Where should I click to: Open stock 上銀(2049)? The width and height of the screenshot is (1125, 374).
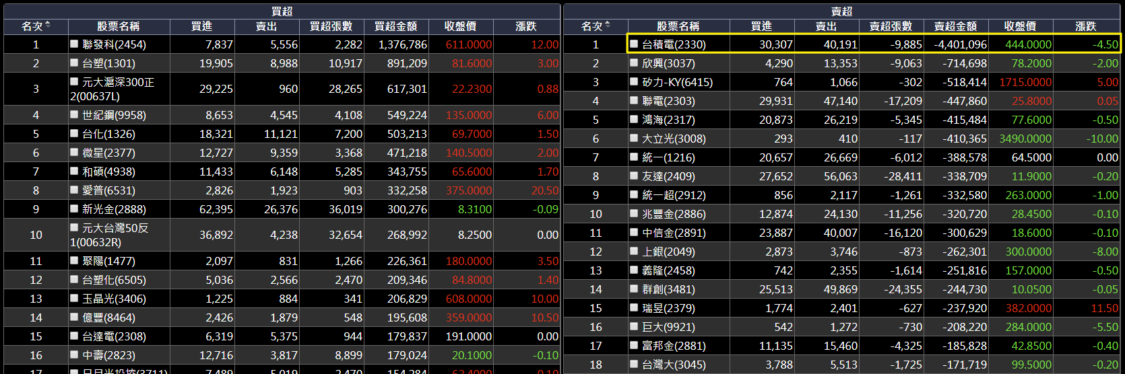[668, 252]
